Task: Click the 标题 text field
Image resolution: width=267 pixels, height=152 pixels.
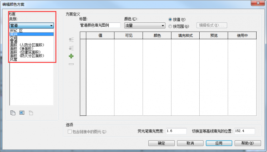Action: coord(100,25)
